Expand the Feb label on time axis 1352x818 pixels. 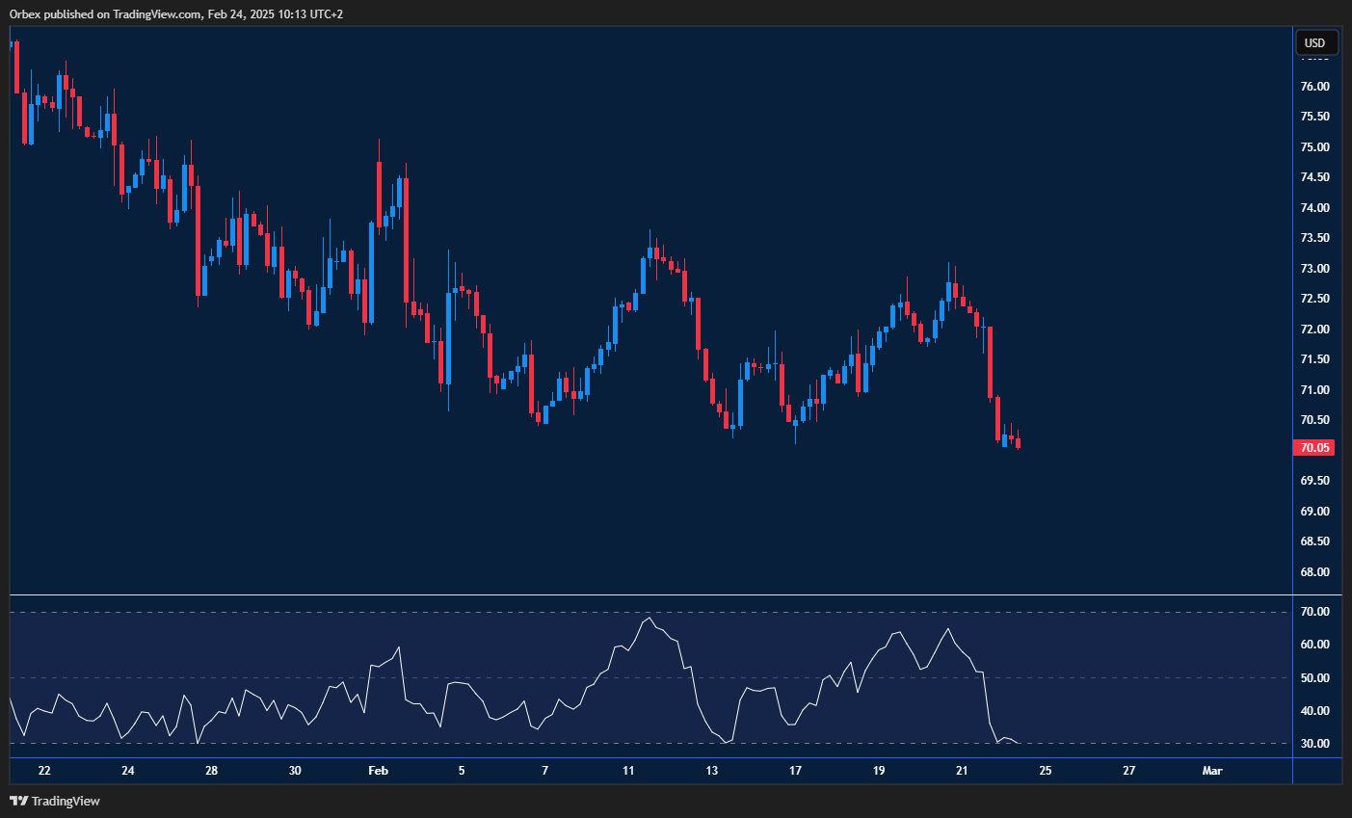coord(377,771)
